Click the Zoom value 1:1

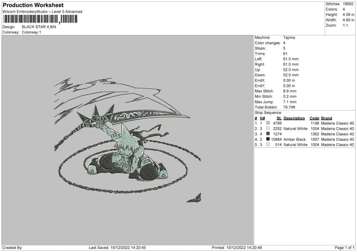[x=345, y=25]
